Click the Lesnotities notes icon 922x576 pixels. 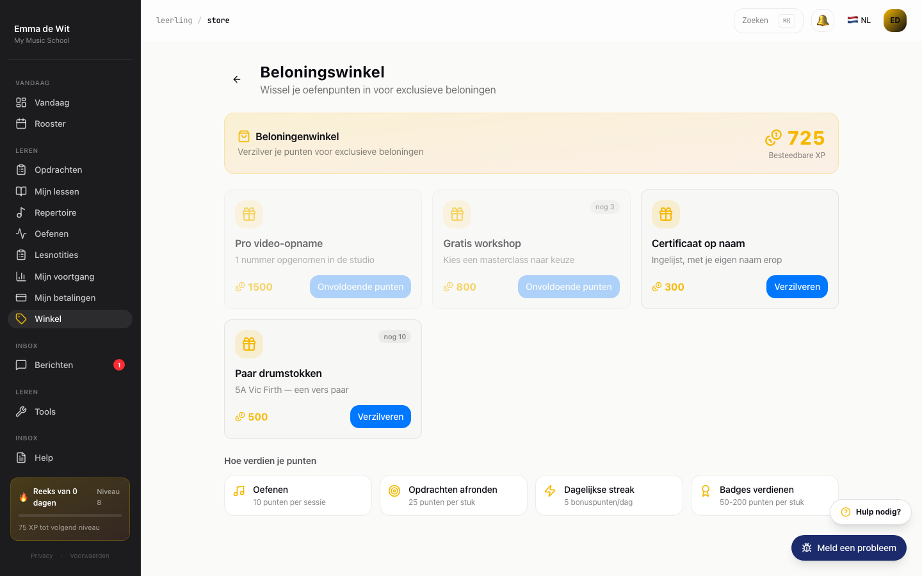21,255
